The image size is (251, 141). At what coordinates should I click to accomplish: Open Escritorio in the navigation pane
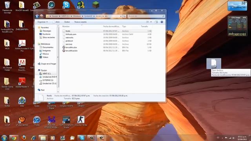pos(46,34)
